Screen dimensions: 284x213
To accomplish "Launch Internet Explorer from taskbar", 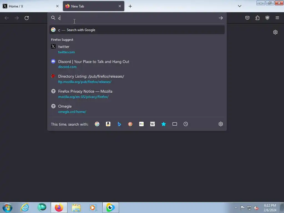I will coord(25,207).
